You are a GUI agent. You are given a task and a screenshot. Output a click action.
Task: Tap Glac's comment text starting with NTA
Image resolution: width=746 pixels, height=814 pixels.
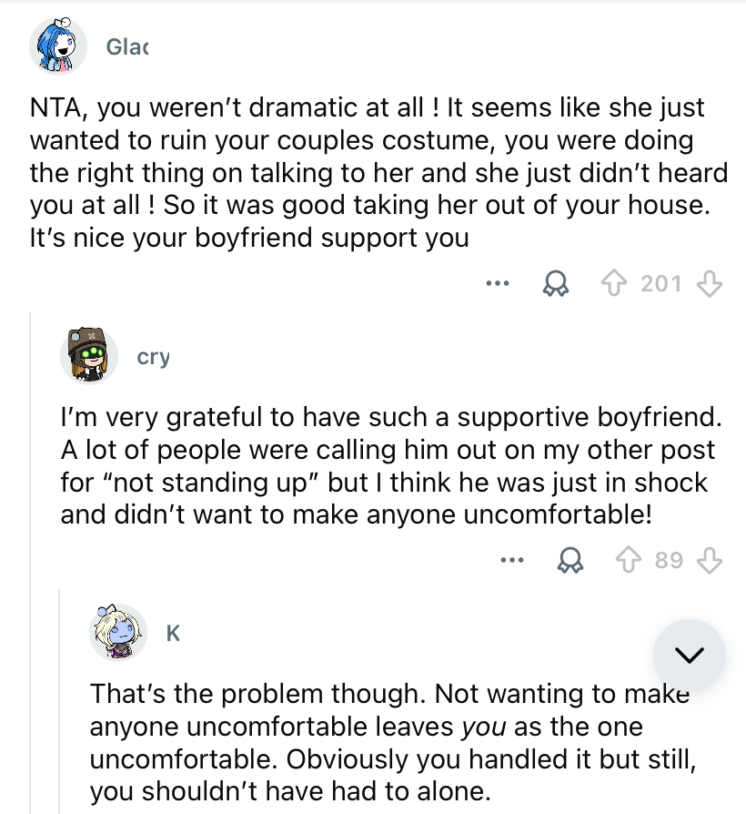click(364, 173)
